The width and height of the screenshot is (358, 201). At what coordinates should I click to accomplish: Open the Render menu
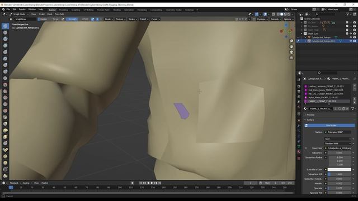pos(22,9)
